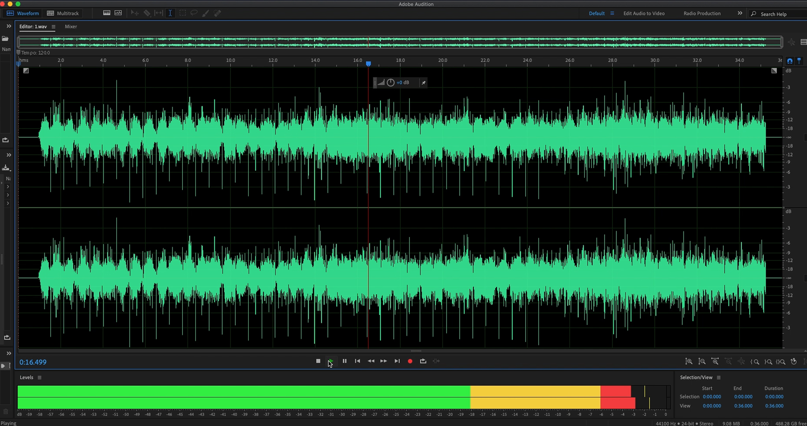The width and height of the screenshot is (807, 426).
Task: Toggle loop playback
Action: click(423, 361)
